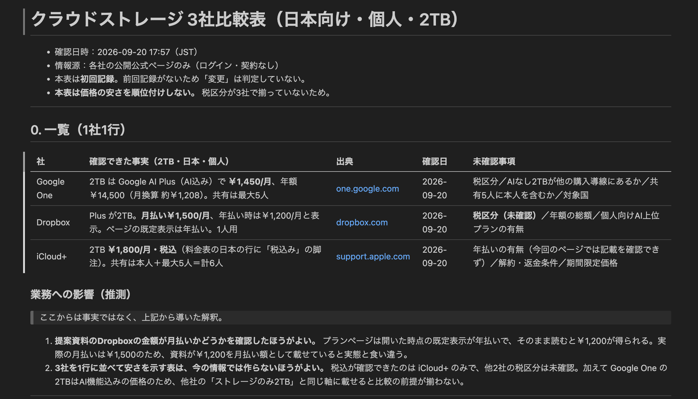This screenshot has width=698, height=399.
Task: Click the 社 column header
Action: (x=41, y=161)
